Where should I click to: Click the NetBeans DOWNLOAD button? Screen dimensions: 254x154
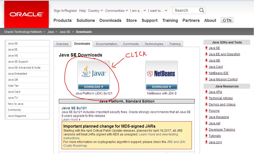click(x=162, y=87)
